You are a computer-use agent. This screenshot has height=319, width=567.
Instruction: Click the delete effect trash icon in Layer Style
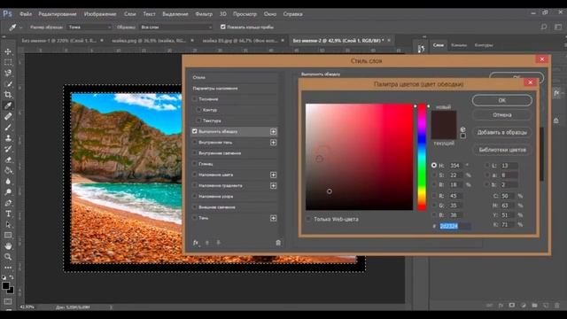pos(278,243)
